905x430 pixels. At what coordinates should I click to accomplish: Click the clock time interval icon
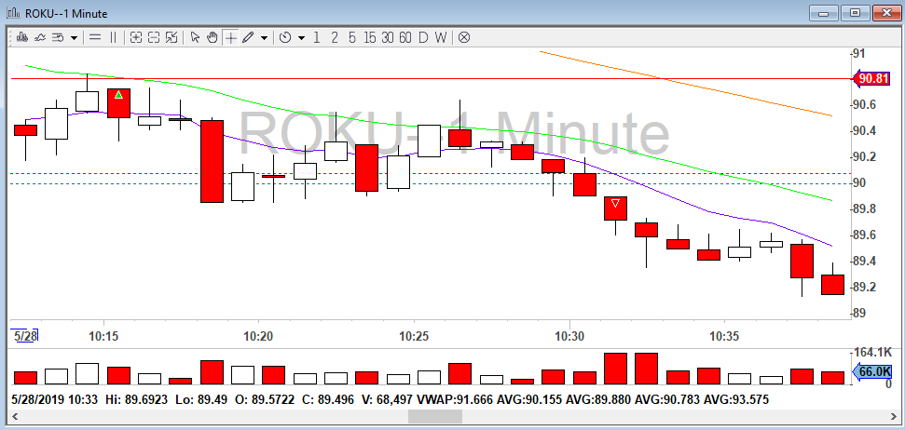[x=285, y=38]
